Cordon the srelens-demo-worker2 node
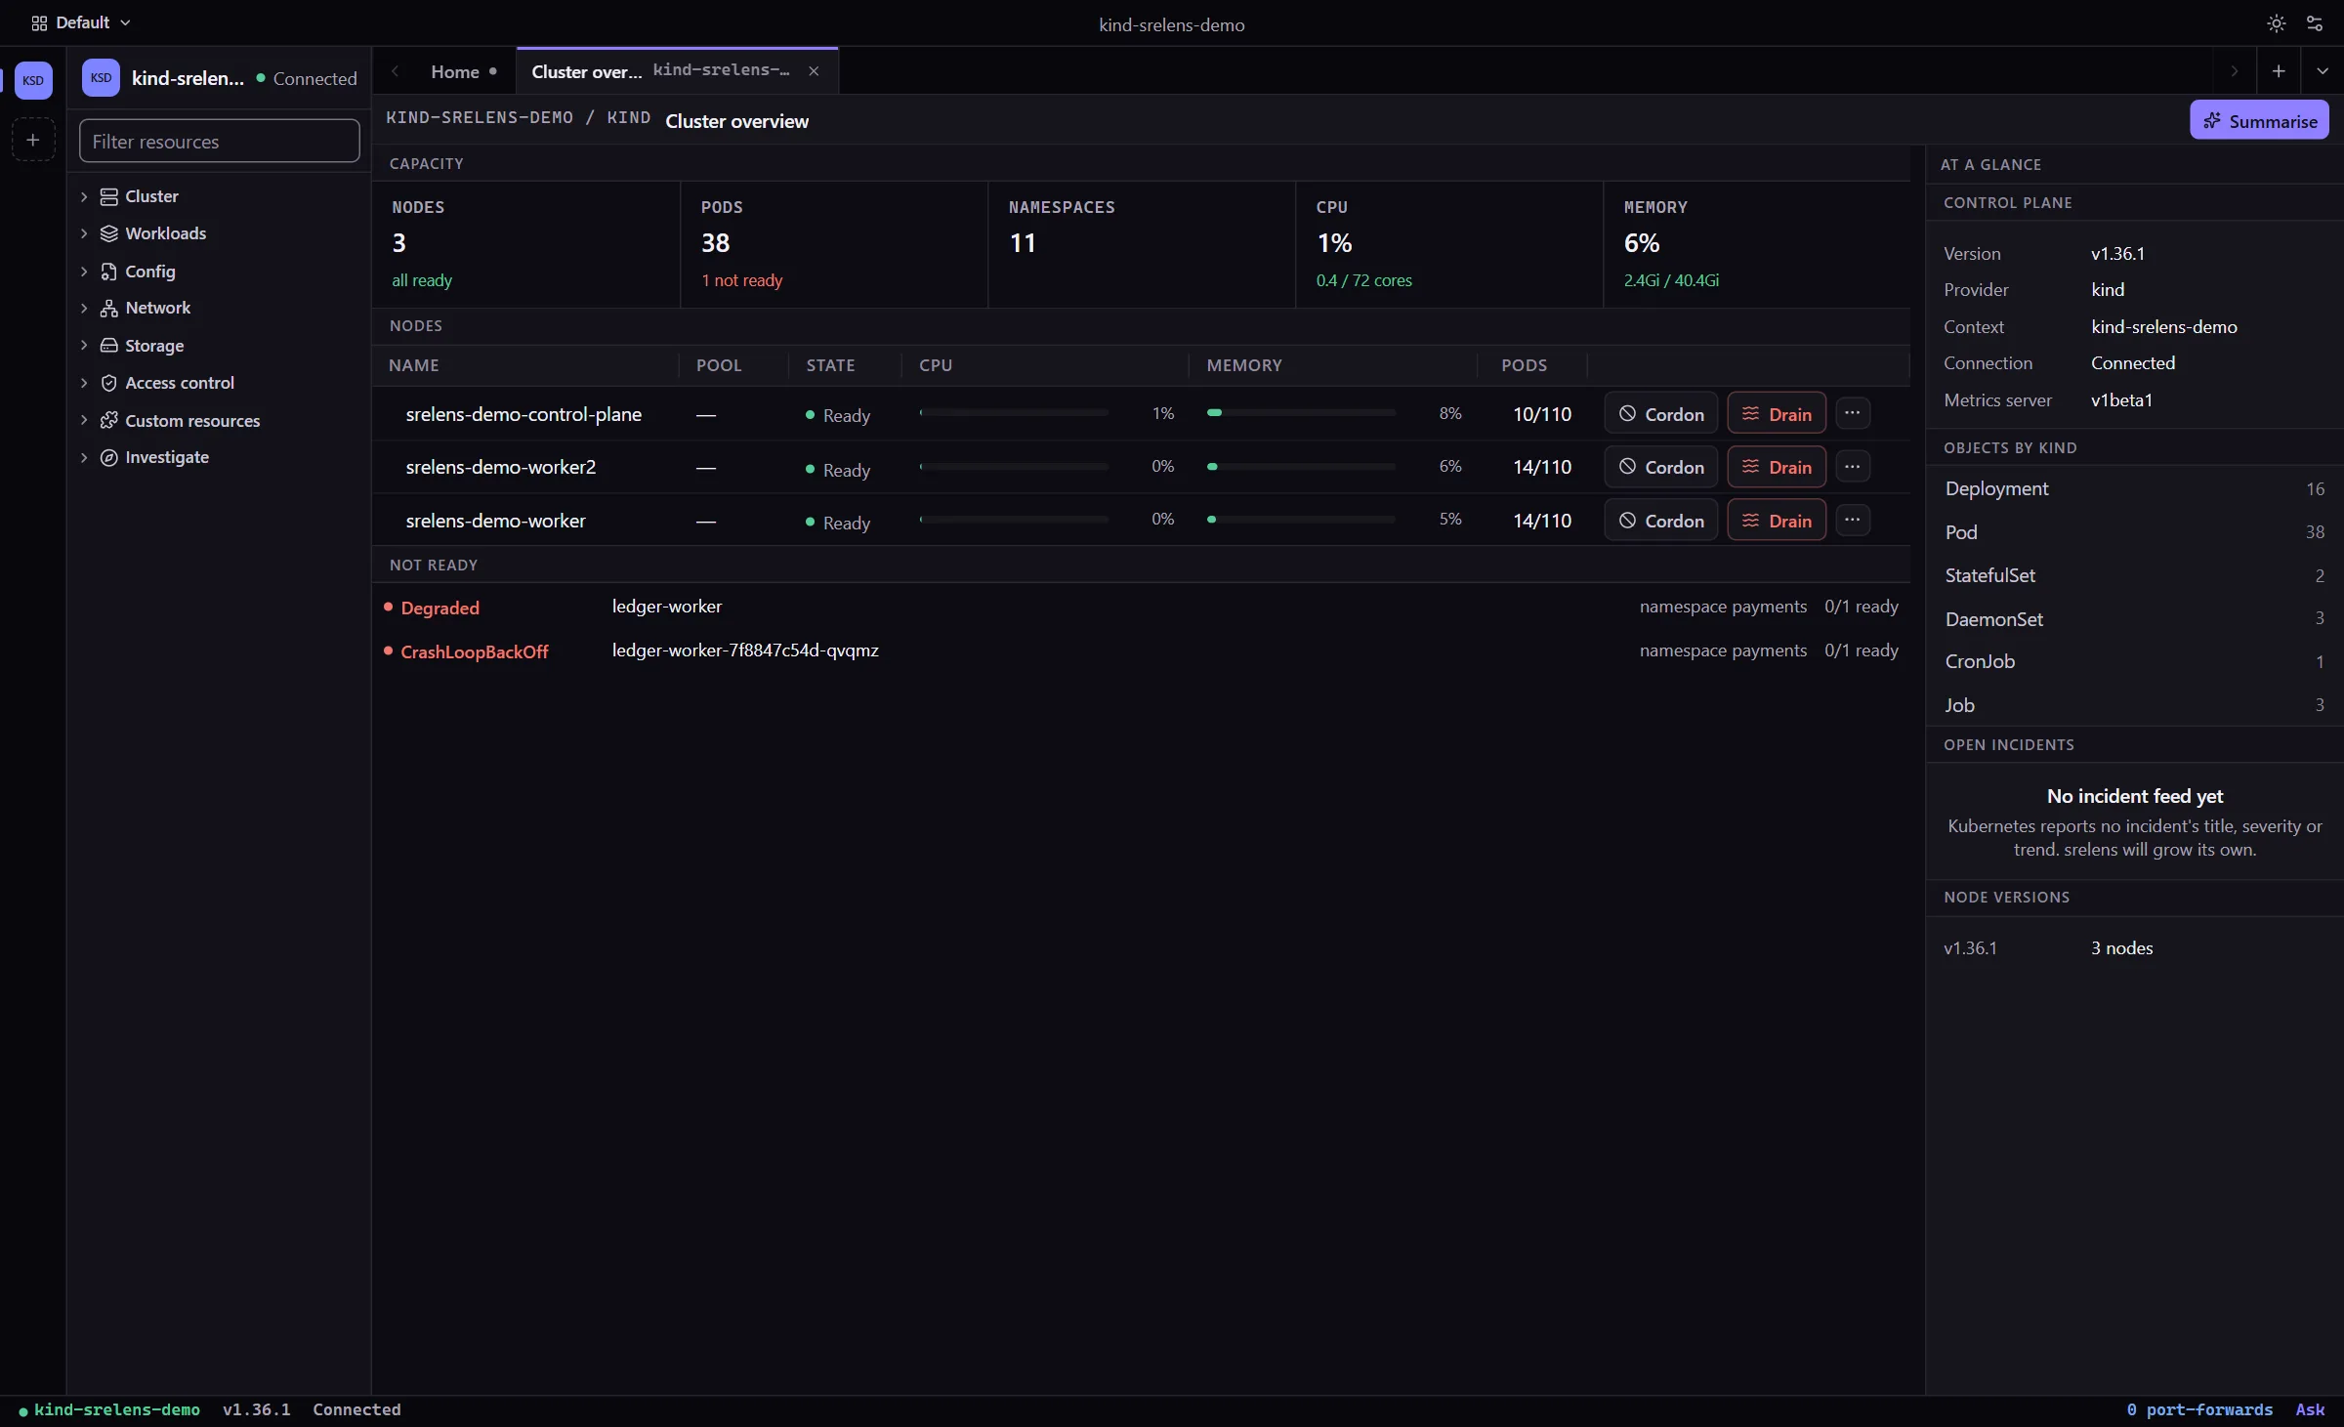 (x=1660, y=468)
